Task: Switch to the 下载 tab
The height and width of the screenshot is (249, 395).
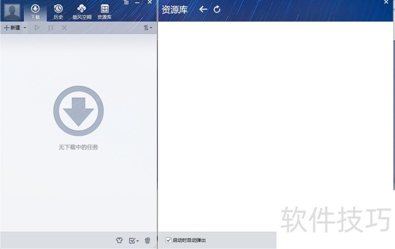Action: pos(35,12)
